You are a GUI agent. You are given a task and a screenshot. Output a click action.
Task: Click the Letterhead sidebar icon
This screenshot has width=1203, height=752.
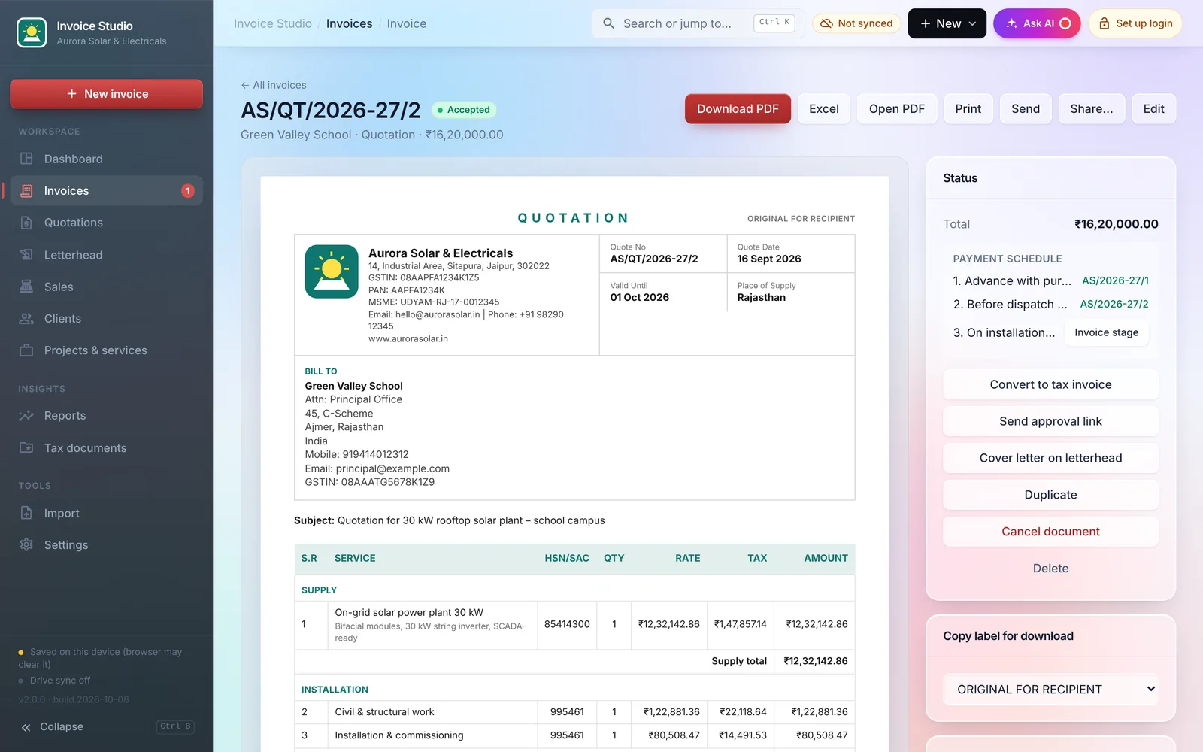[x=26, y=255]
